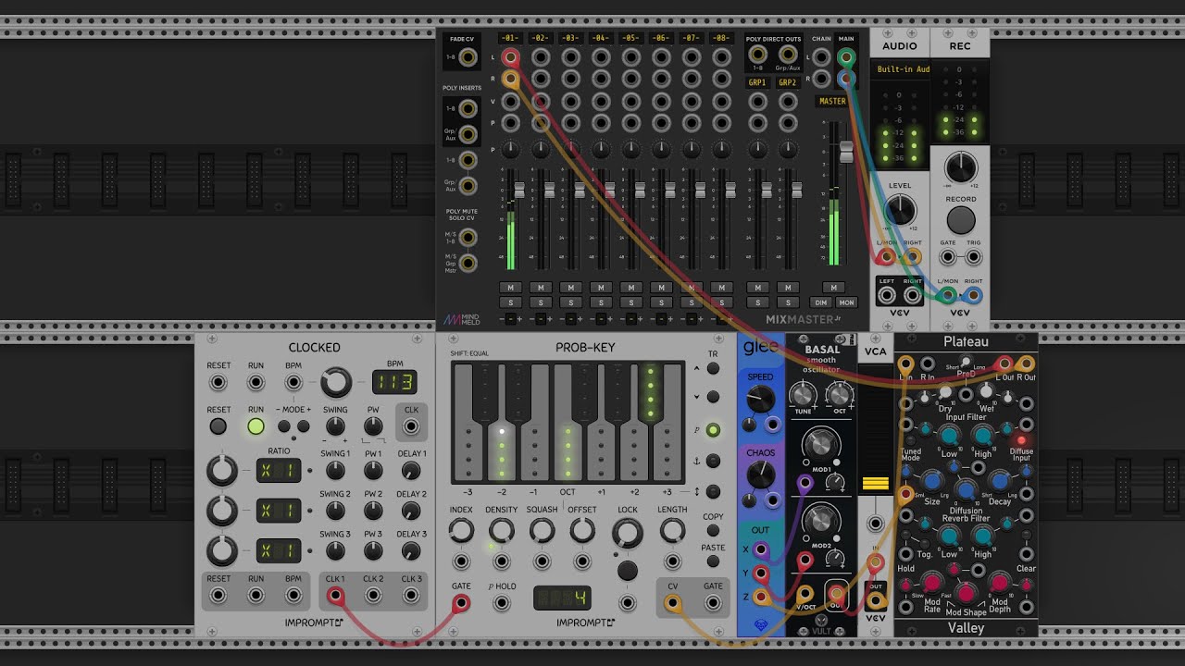Click the lower RESET button on Clocked
The width and height of the screenshot is (1185, 666).
pos(218,426)
